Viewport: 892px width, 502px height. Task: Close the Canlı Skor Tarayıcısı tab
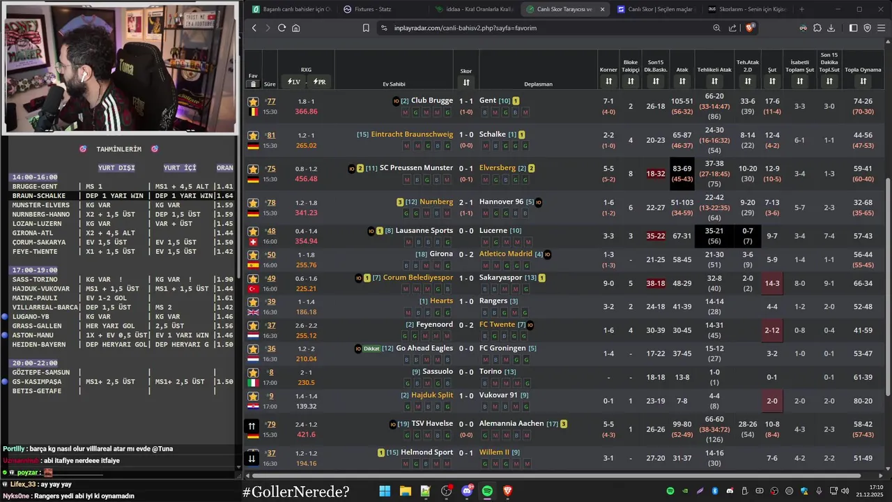(602, 9)
